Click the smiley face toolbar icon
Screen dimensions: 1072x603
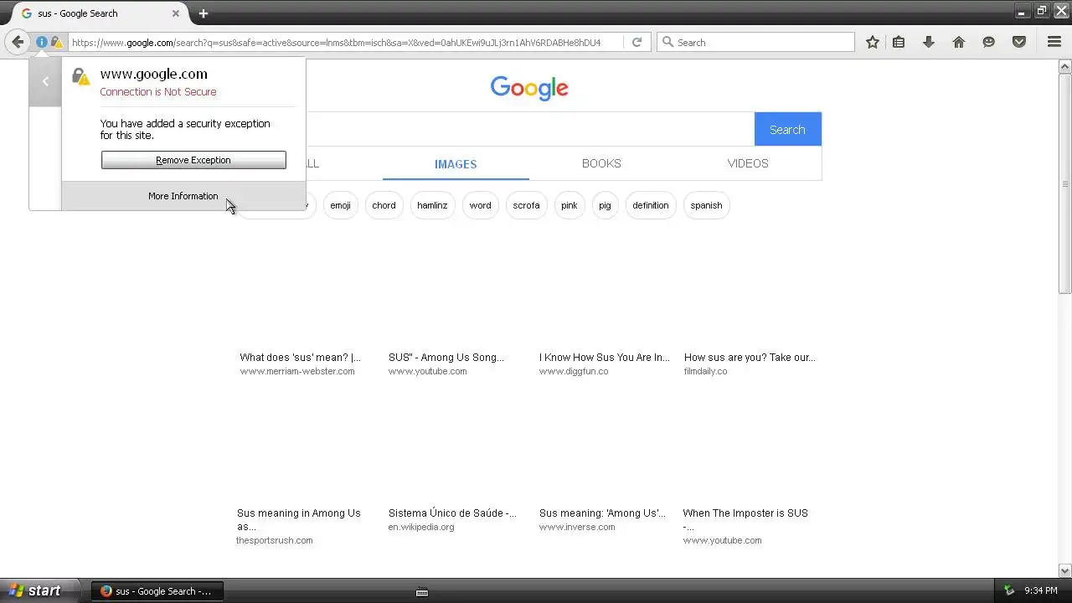(x=989, y=42)
